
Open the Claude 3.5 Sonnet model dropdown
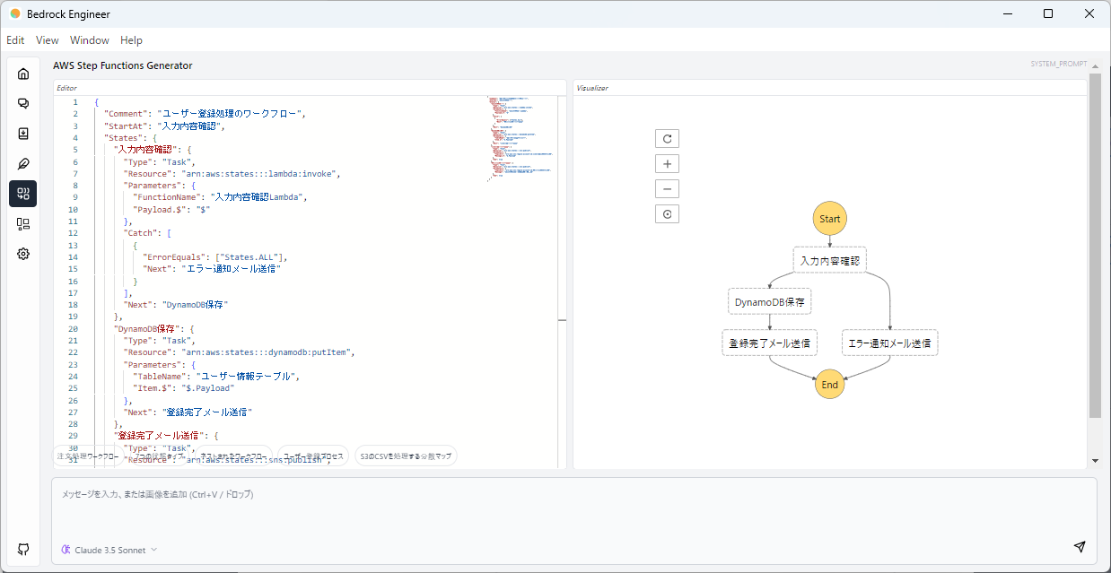tap(109, 550)
